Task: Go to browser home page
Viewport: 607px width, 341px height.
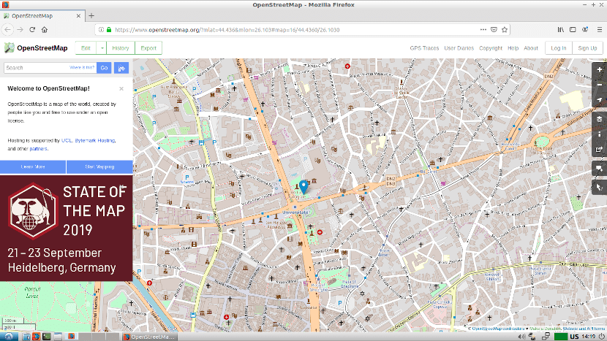Action: (45, 30)
